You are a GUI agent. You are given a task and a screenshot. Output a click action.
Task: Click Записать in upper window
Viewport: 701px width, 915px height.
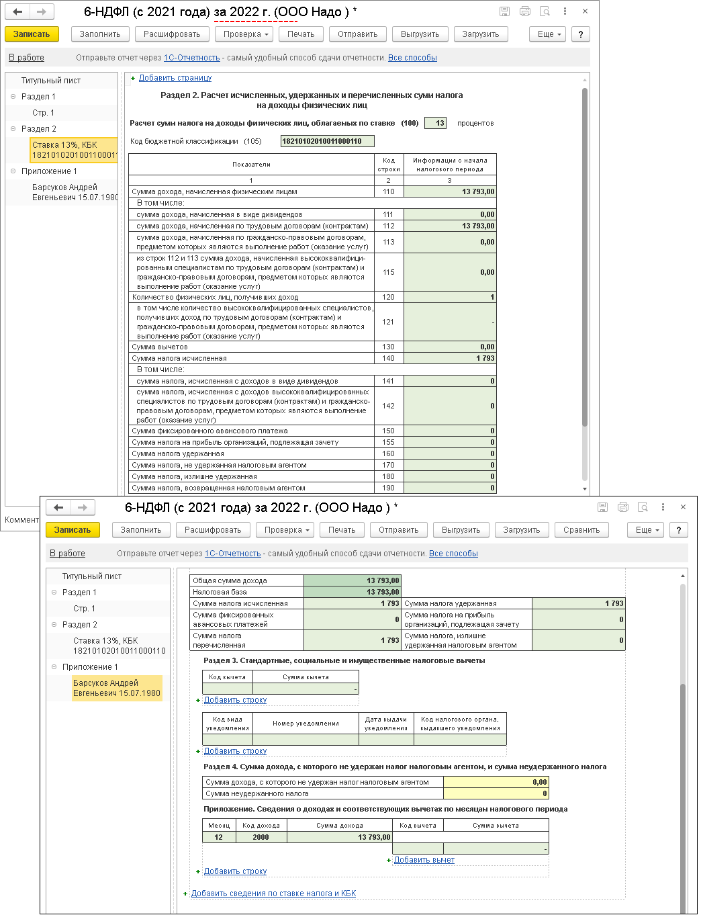[x=32, y=34]
